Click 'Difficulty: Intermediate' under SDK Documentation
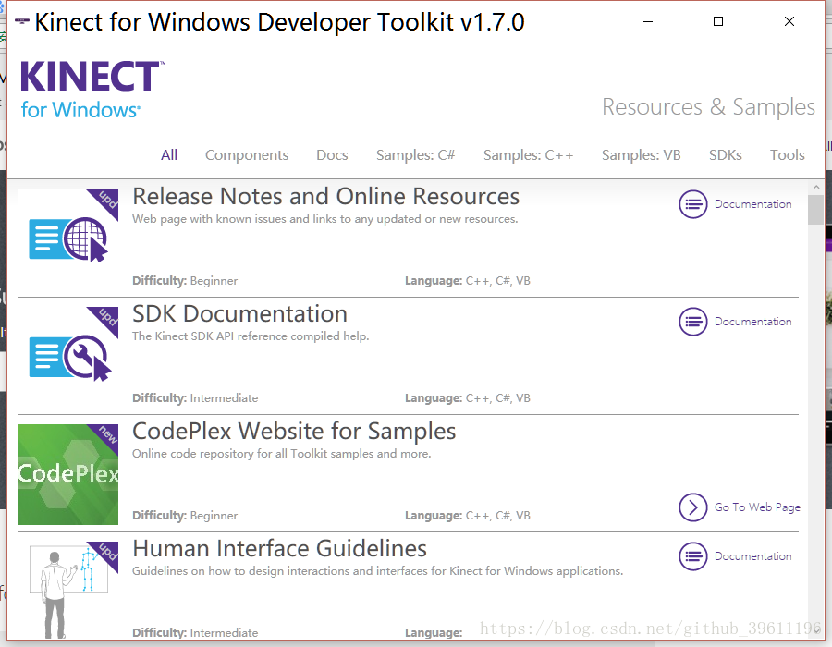Screen dimensions: 832x647 [x=195, y=398]
